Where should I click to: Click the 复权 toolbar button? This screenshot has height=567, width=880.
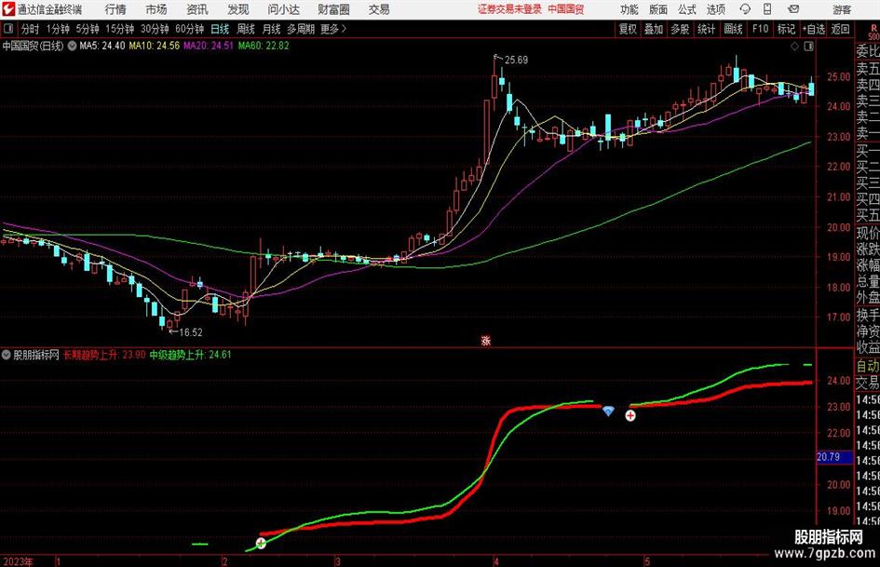628,29
